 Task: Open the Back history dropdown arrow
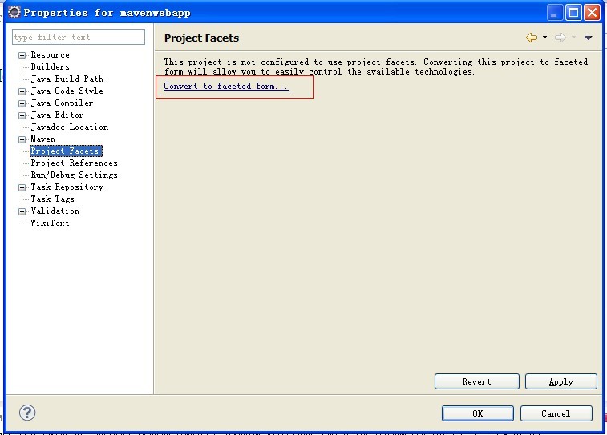point(544,38)
